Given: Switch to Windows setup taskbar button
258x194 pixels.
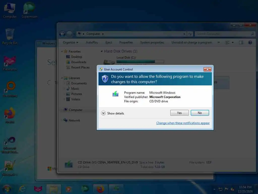Looking at the screenshot, I should 116,189.
